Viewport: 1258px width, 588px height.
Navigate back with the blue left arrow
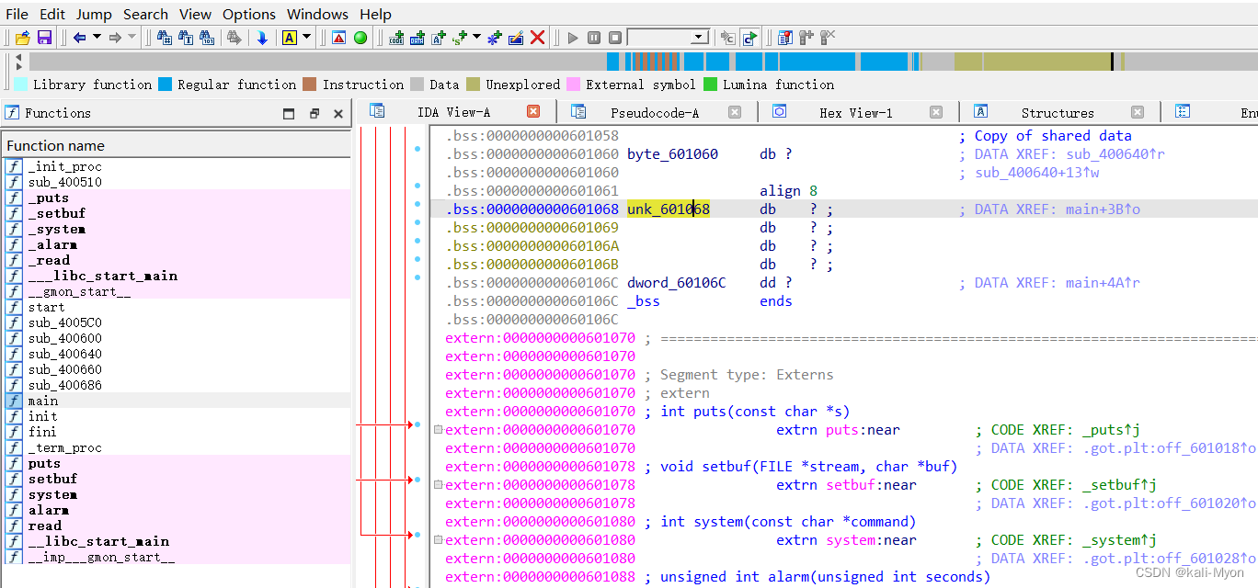click(x=80, y=37)
